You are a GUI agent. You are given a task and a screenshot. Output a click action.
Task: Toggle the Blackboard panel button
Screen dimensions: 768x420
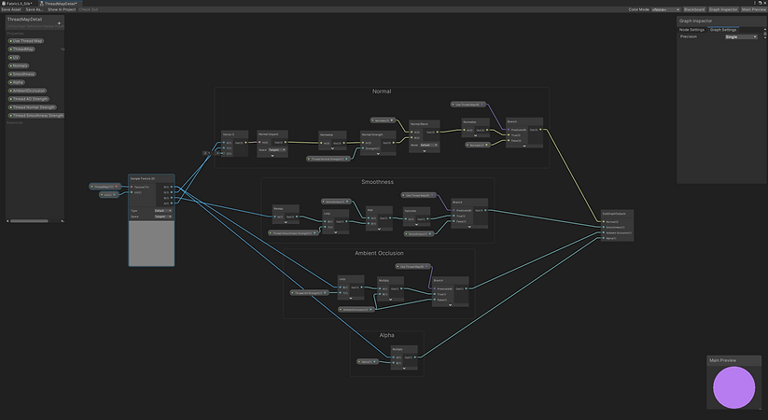point(694,9)
